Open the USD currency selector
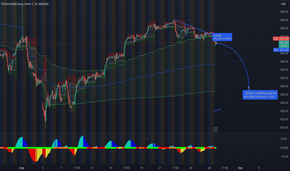 (283, 4)
